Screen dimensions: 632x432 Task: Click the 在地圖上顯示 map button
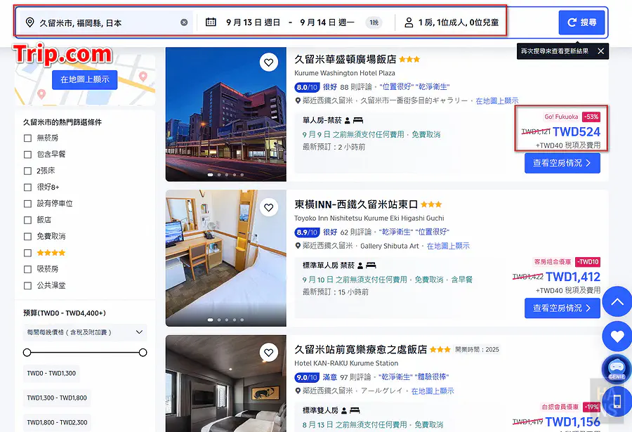85,80
